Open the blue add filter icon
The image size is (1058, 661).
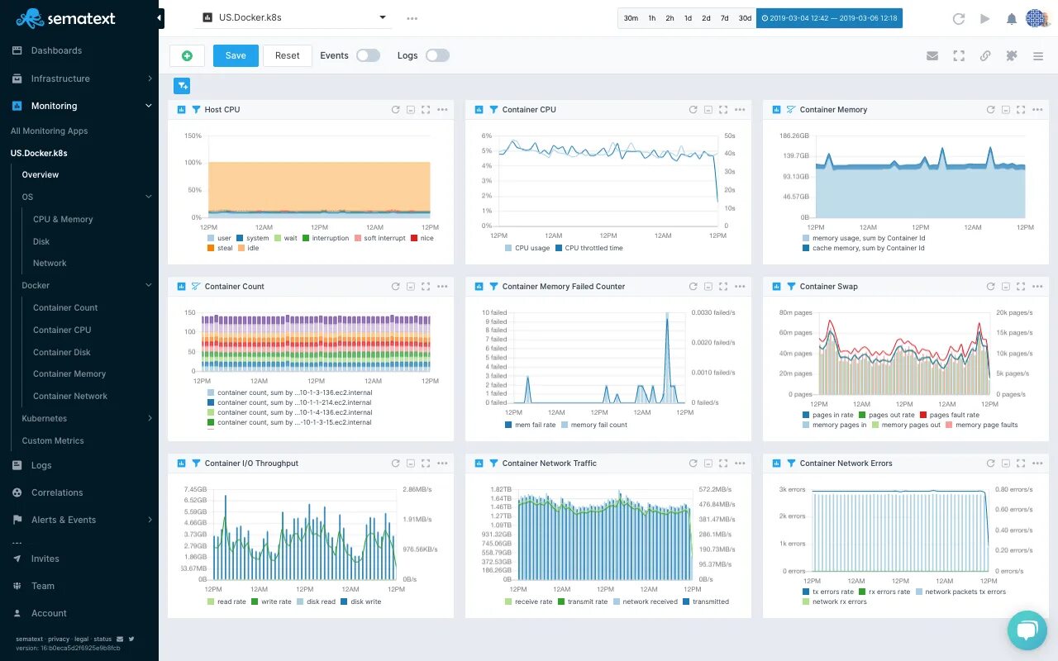182,86
